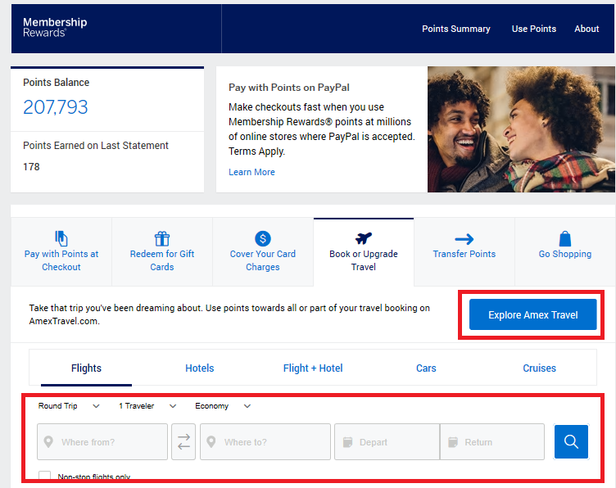Click the Learn More PayPal link
Viewport: 616px width, 488px height.
click(x=251, y=172)
